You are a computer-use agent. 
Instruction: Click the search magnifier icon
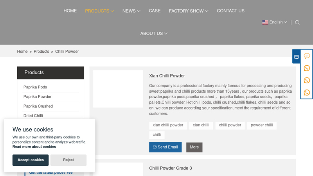point(297,22)
